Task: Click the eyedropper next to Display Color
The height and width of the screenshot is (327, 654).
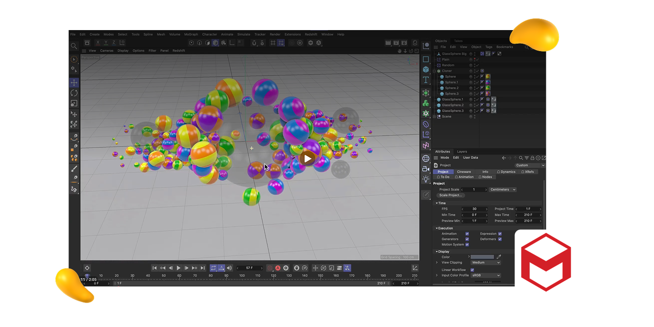Action: pos(499,257)
